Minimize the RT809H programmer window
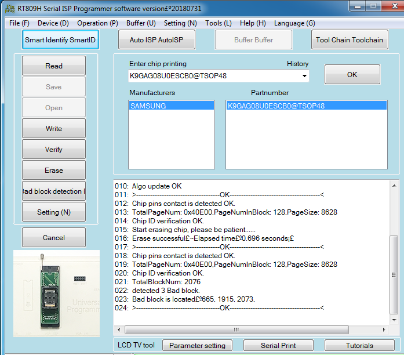 coord(358,6)
